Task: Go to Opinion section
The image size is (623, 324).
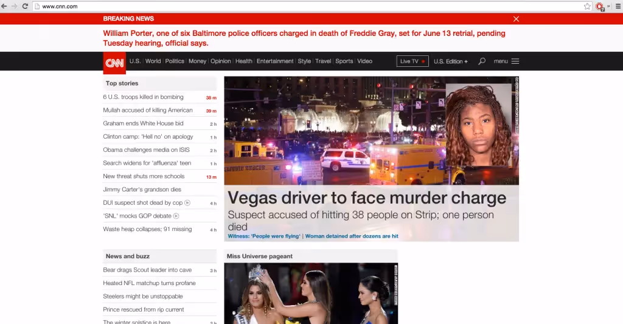Action: tap(220, 61)
